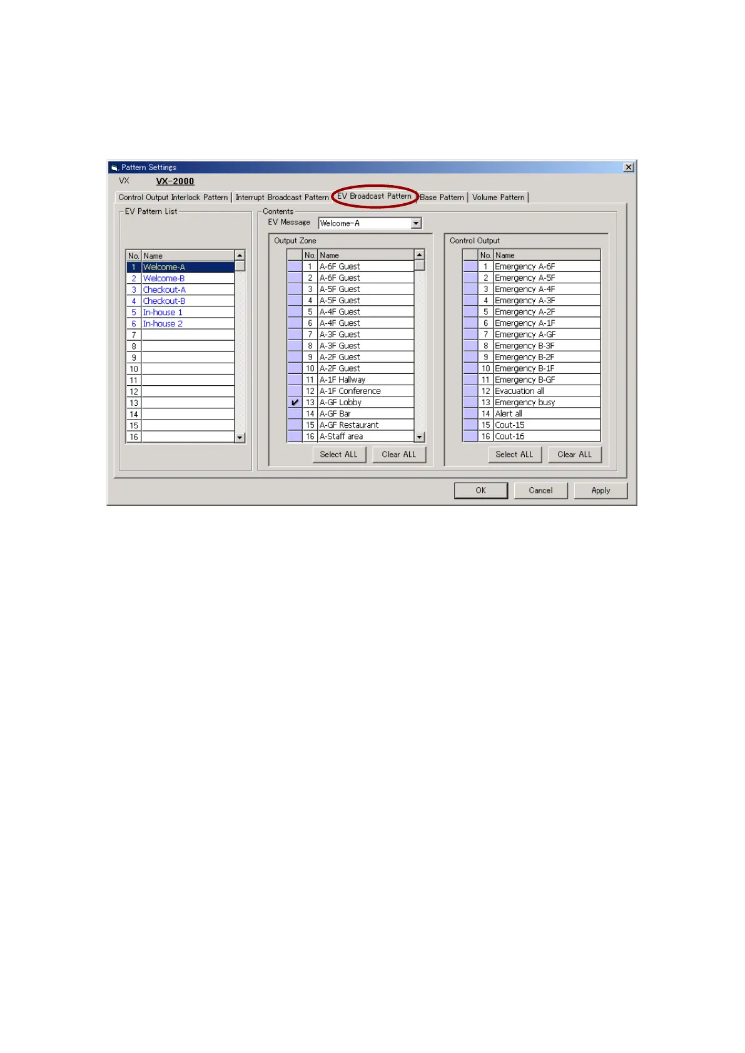This screenshot has height=1053, width=745.
Task: Click Select ALL under Control Output
Action: (x=514, y=455)
